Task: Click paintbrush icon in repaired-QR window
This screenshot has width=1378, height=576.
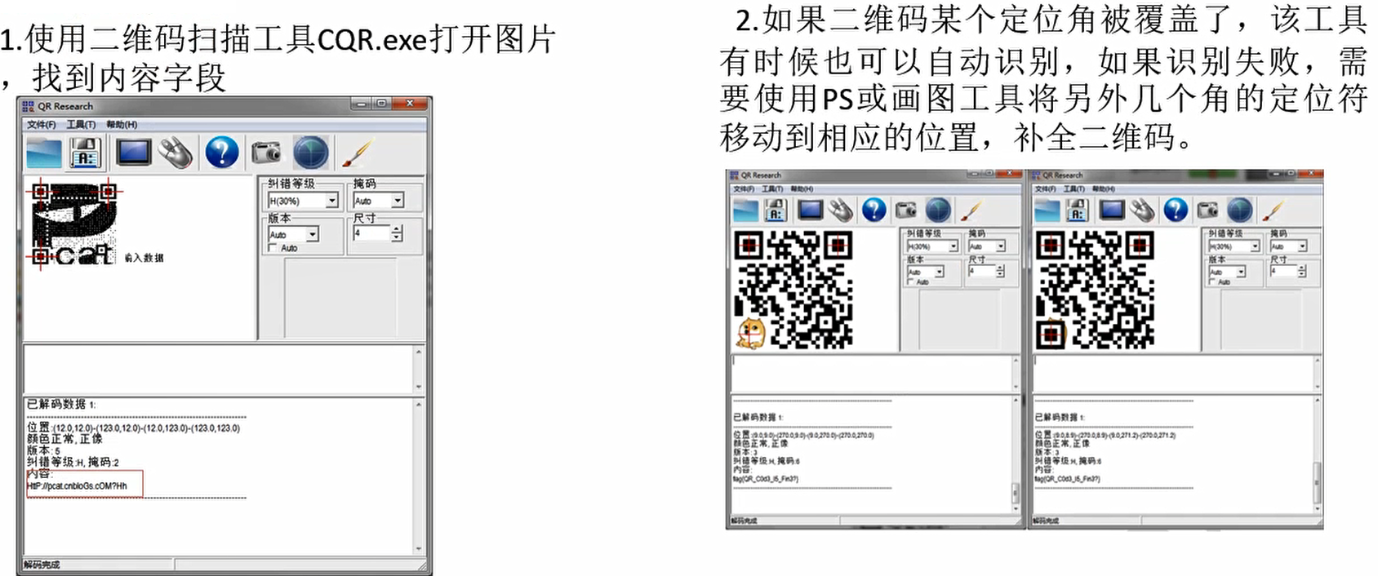Action: pos(1272,210)
